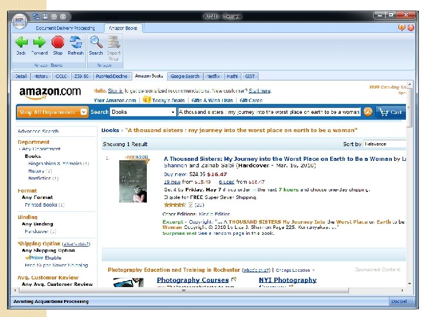Switch to Document Delivery Processing ribbon tab

pyautogui.click(x=65, y=28)
